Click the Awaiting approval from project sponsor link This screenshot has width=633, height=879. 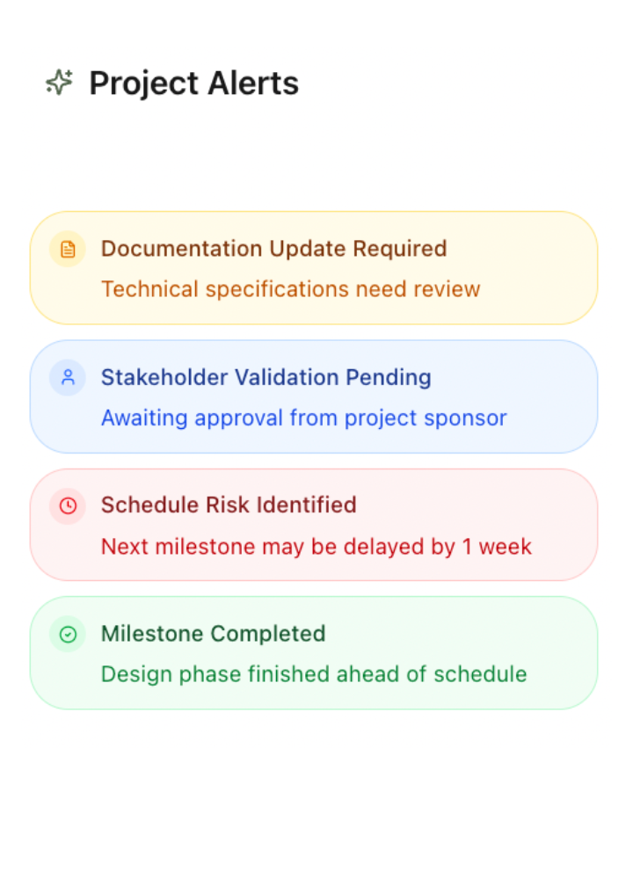coord(303,418)
